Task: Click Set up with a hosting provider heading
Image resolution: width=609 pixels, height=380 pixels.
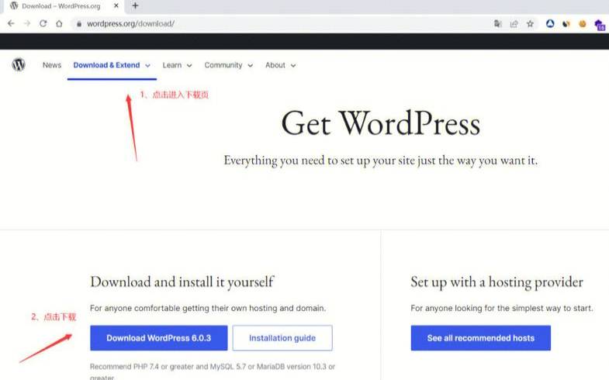Action: (497, 282)
